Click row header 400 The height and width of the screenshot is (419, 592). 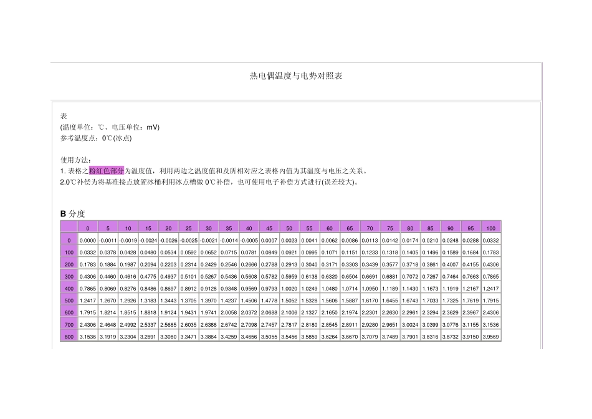[69, 289]
